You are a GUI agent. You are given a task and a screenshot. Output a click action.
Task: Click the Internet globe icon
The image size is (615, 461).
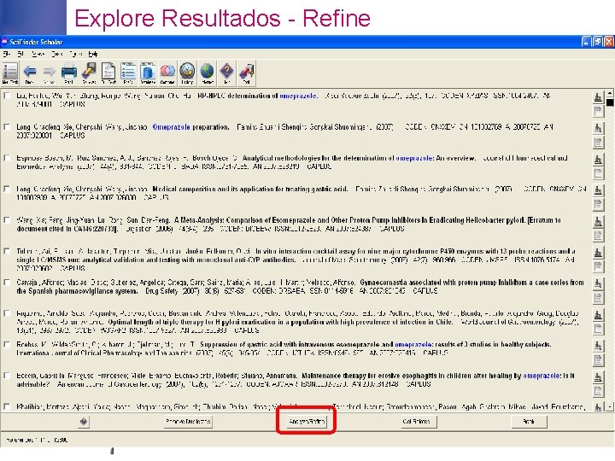207,73
